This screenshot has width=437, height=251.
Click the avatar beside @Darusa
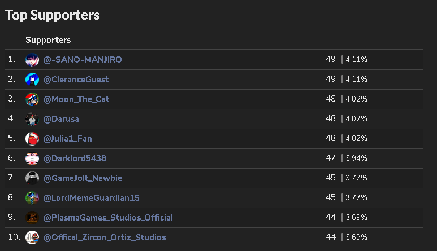32,119
